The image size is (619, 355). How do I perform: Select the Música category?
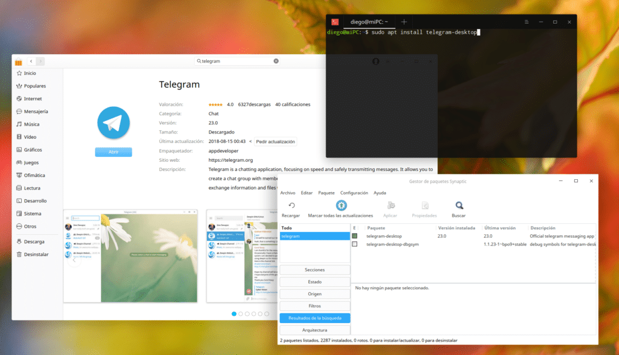point(28,124)
